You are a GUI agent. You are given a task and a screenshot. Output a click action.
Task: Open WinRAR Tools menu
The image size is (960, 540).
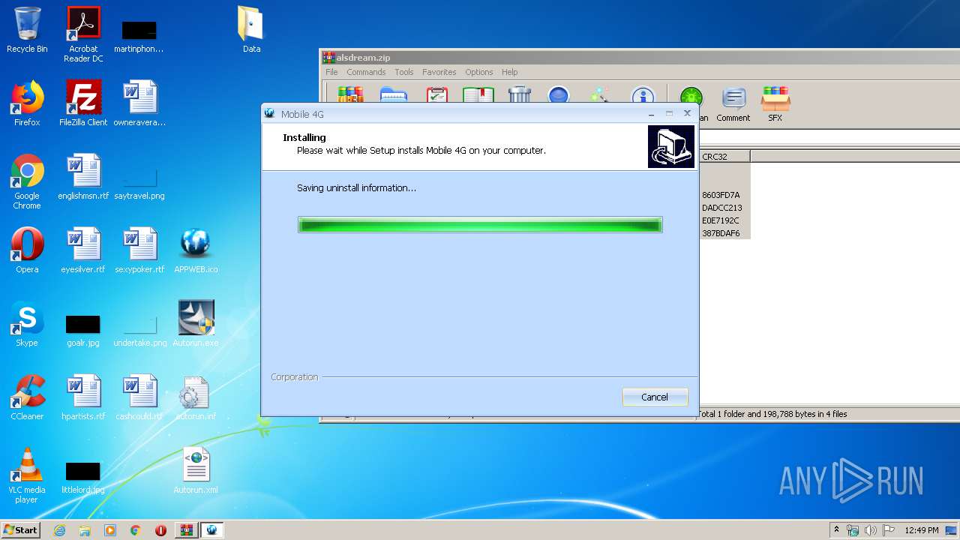click(404, 72)
